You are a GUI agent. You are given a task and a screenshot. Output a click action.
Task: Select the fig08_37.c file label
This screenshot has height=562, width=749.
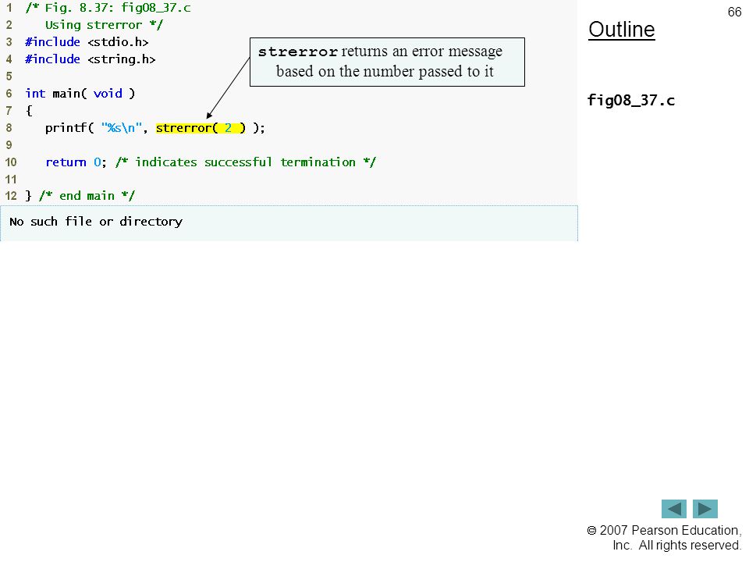click(630, 101)
